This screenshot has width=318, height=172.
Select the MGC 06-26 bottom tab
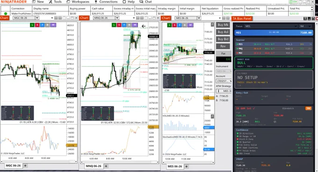click(13, 165)
